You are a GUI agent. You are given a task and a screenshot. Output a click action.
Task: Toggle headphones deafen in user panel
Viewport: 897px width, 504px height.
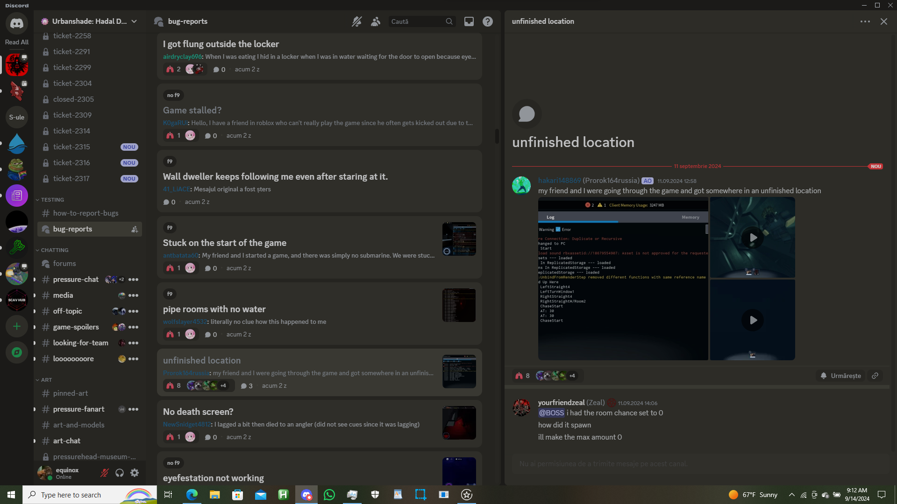[120, 473]
